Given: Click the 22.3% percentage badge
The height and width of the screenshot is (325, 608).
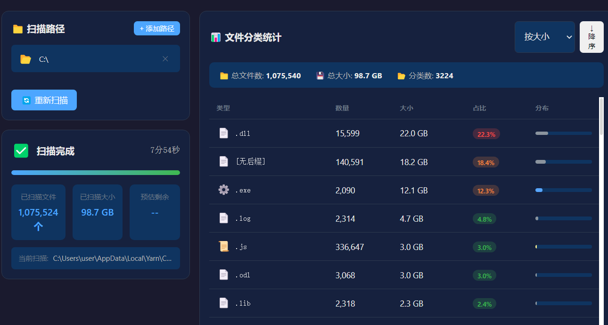Looking at the screenshot, I should [x=486, y=134].
